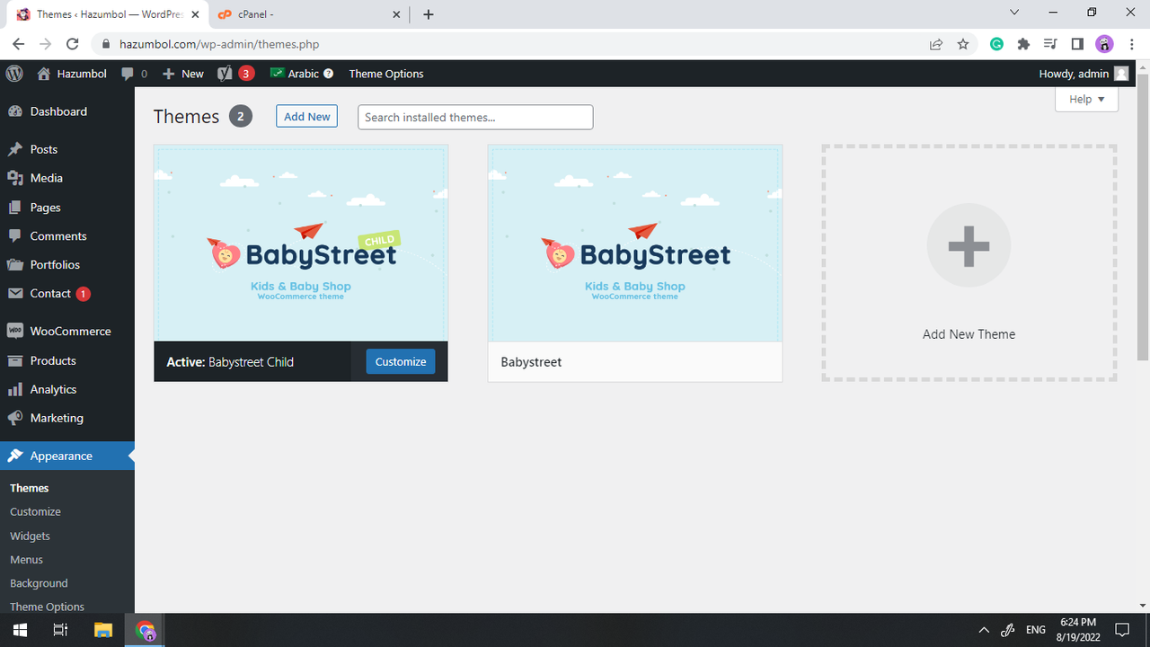Screen dimensions: 1150x647
Task: Open a new browser tab
Action: coord(429,14)
